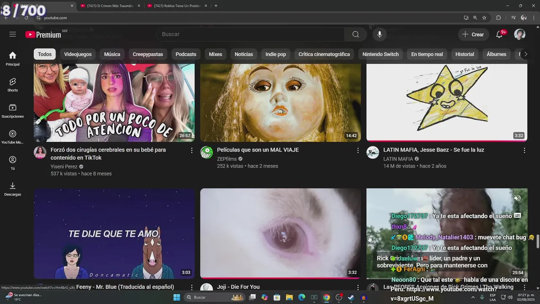Open the YouTube hamburger guide menu
The width and height of the screenshot is (540, 304).
(x=13, y=34)
